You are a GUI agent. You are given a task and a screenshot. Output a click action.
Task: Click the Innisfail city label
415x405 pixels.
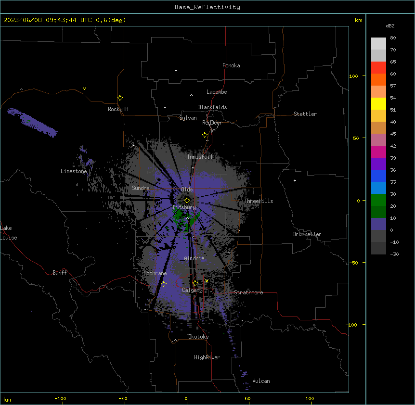200,157
